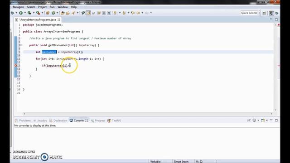Click Pin Console icon in Console view
290x163 pixels.
point(249,120)
